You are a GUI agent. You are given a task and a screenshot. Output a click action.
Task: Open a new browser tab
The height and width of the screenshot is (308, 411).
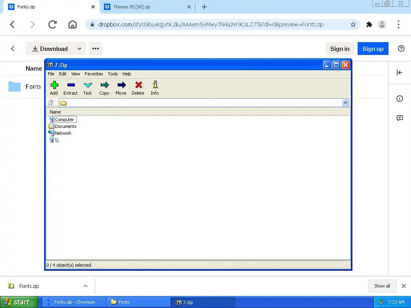point(204,7)
